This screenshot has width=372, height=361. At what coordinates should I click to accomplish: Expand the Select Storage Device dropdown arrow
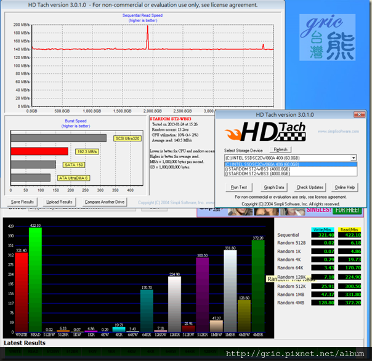pos(354,158)
